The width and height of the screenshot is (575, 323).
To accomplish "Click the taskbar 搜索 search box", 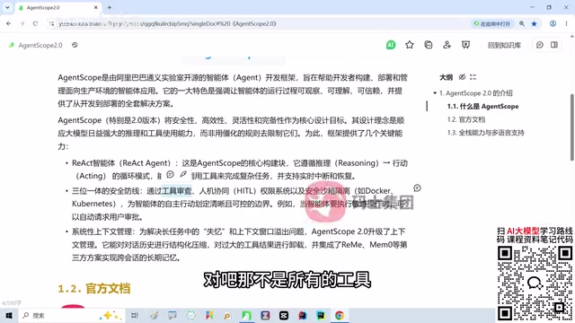I will (72, 315).
